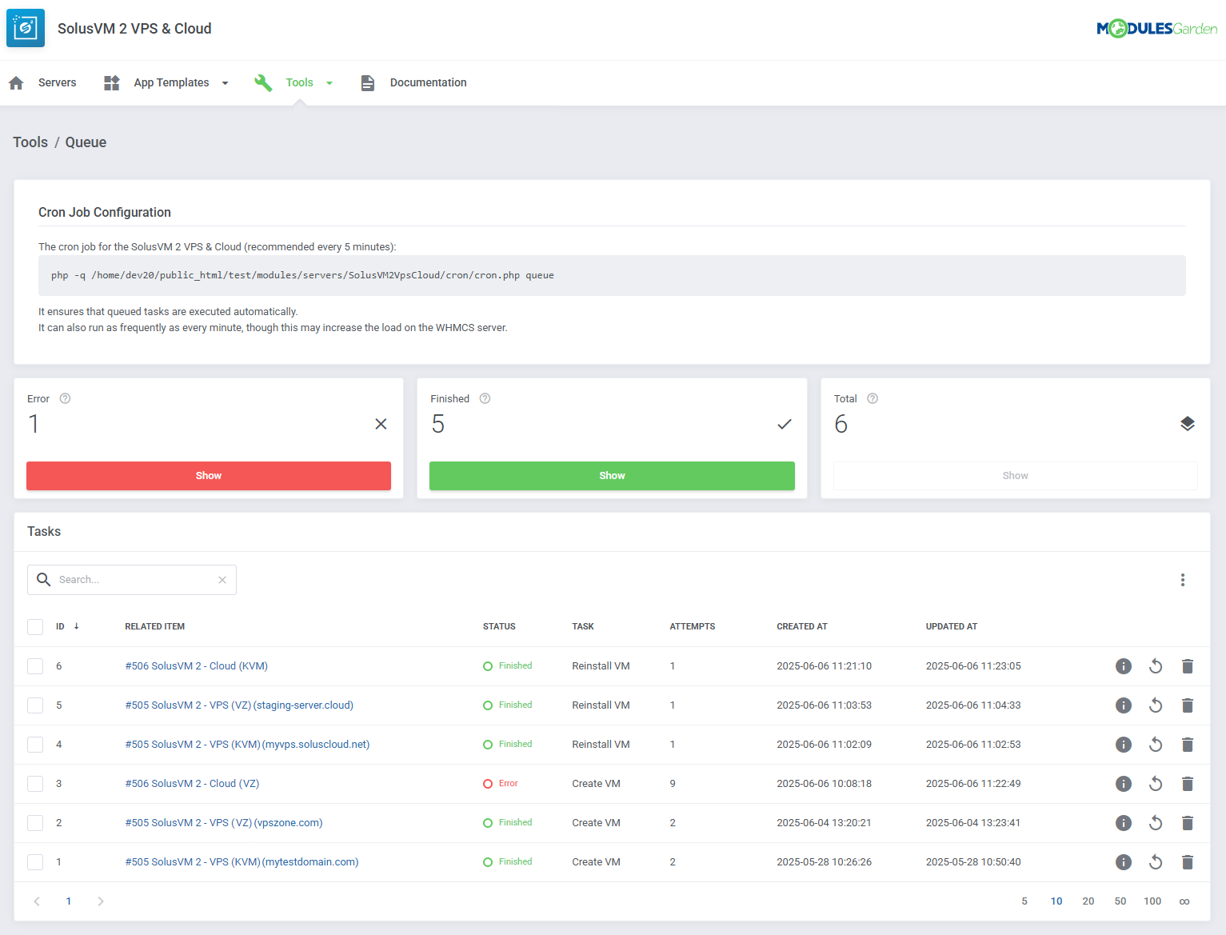The image size is (1226, 935).
Task: Expand the App Templates dropdown arrow
Action: point(225,82)
